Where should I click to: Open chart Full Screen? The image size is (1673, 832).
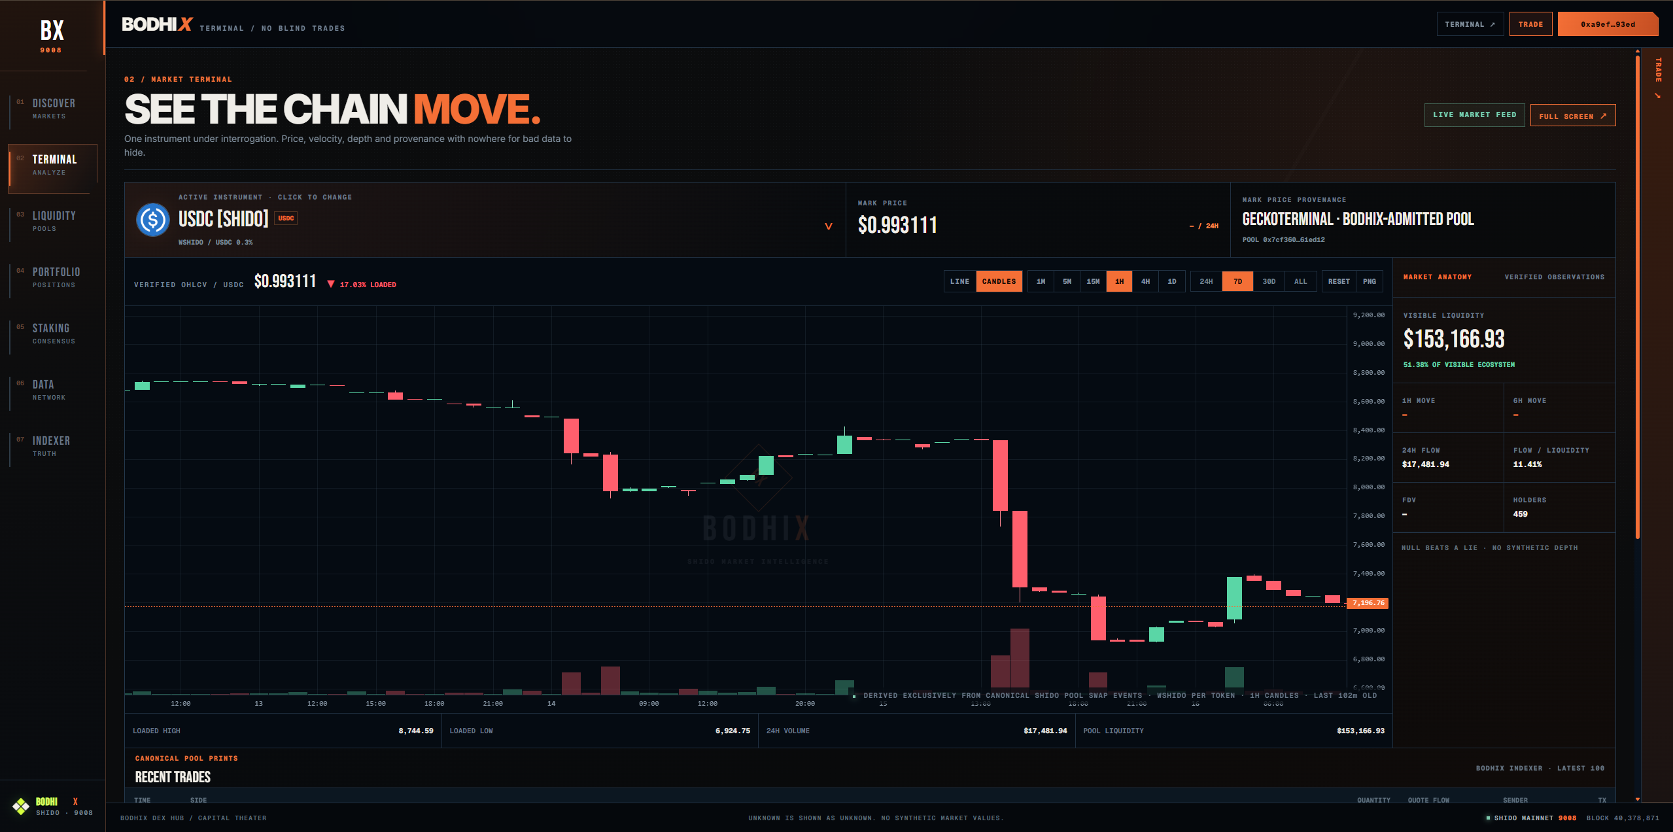[x=1572, y=116]
